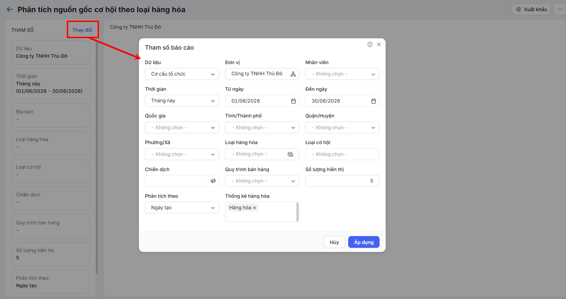This screenshot has height=299, width=566.
Task: Click the Số lượng hiển thị input
Action: 342,181
